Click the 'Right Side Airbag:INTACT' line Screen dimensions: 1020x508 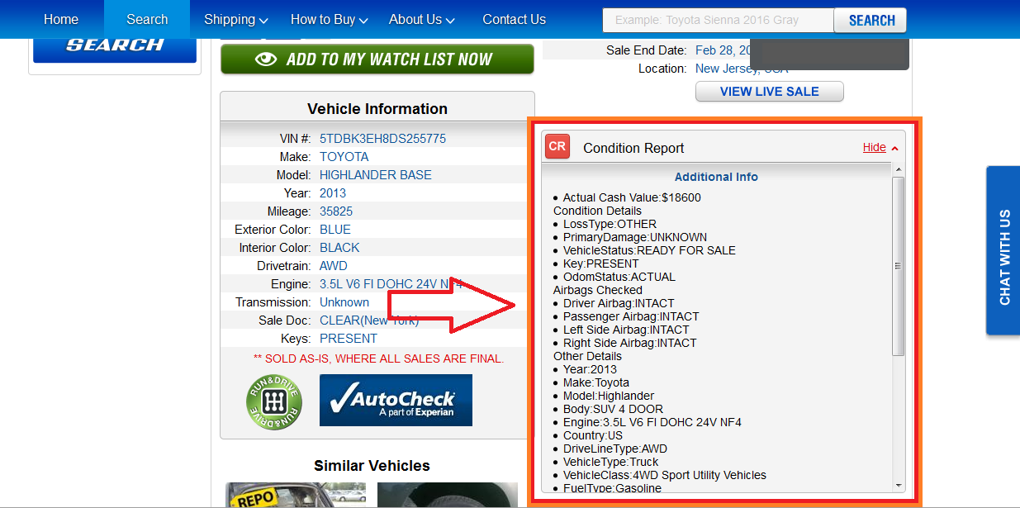tap(630, 343)
